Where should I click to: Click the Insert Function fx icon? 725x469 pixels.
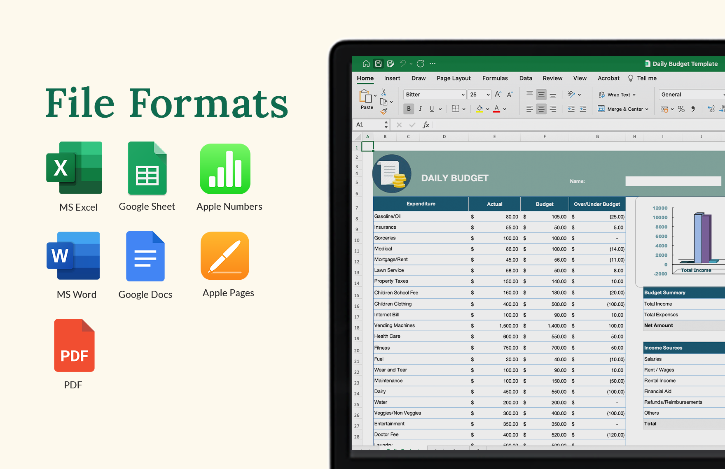click(426, 125)
